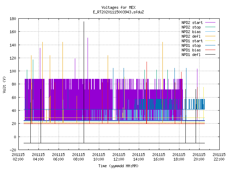
Task: Click the Volt (V) y-axis label
Action: [5, 84]
